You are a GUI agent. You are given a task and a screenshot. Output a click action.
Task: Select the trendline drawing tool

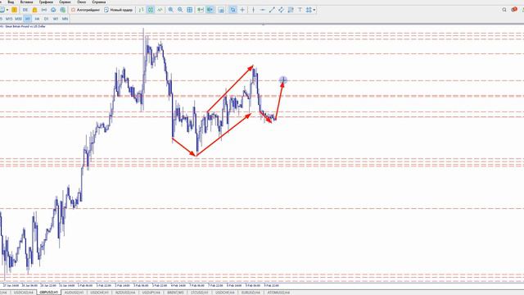point(272,10)
